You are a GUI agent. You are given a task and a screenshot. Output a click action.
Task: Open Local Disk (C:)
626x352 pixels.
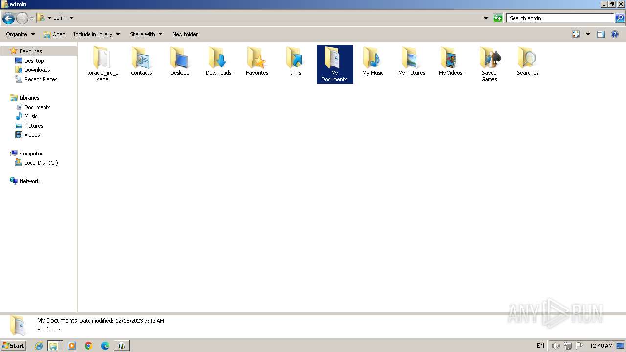tap(41, 163)
